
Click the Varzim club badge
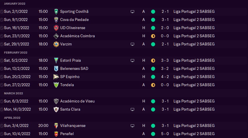56,44
